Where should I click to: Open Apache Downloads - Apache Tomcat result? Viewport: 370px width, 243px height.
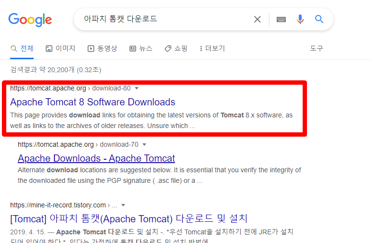coord(96,158)
